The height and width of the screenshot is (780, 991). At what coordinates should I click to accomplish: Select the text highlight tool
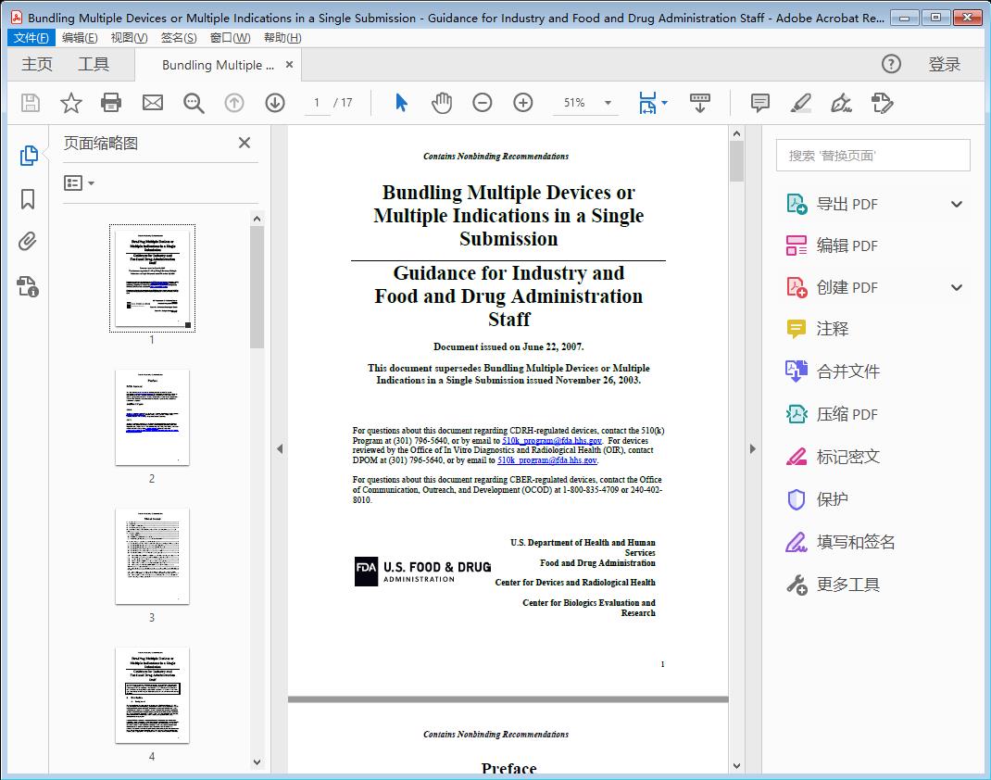coord(801,103)
